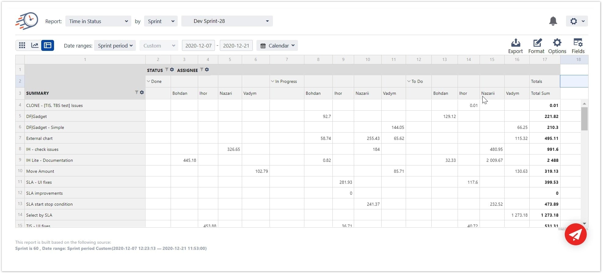
Task: Select the 'IH - check issues' row
Action: pos(85,149)
